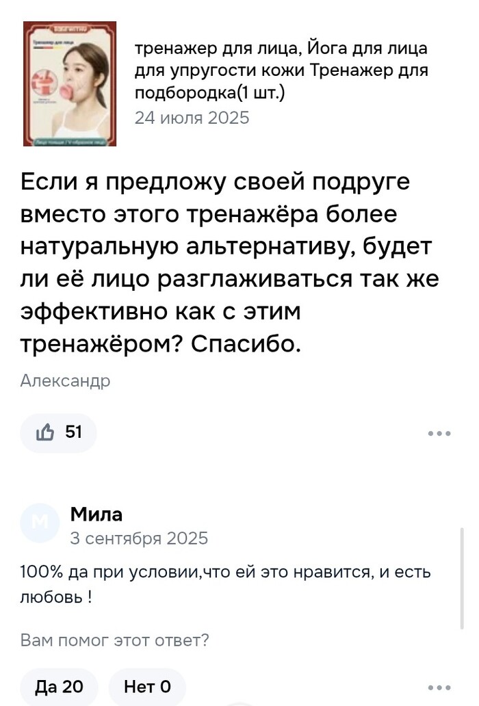Screen dimensions: 479x706
Task: Click the answer date 3 сентября 2025
Action: 139,538
